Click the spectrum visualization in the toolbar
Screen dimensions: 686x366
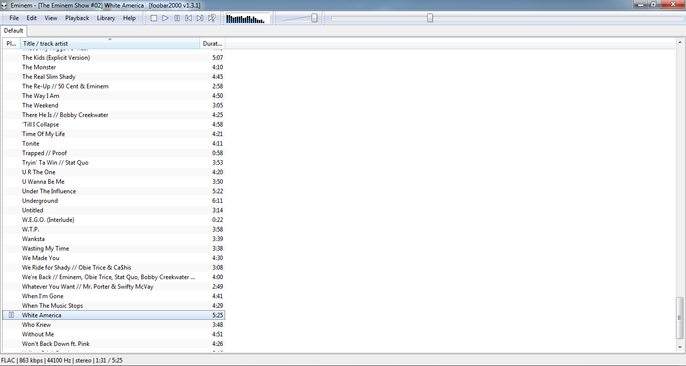[248, 19]
